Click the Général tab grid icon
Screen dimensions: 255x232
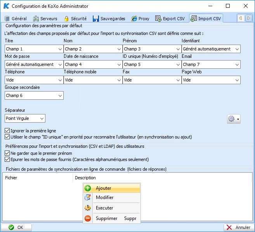tap(7, 19)
